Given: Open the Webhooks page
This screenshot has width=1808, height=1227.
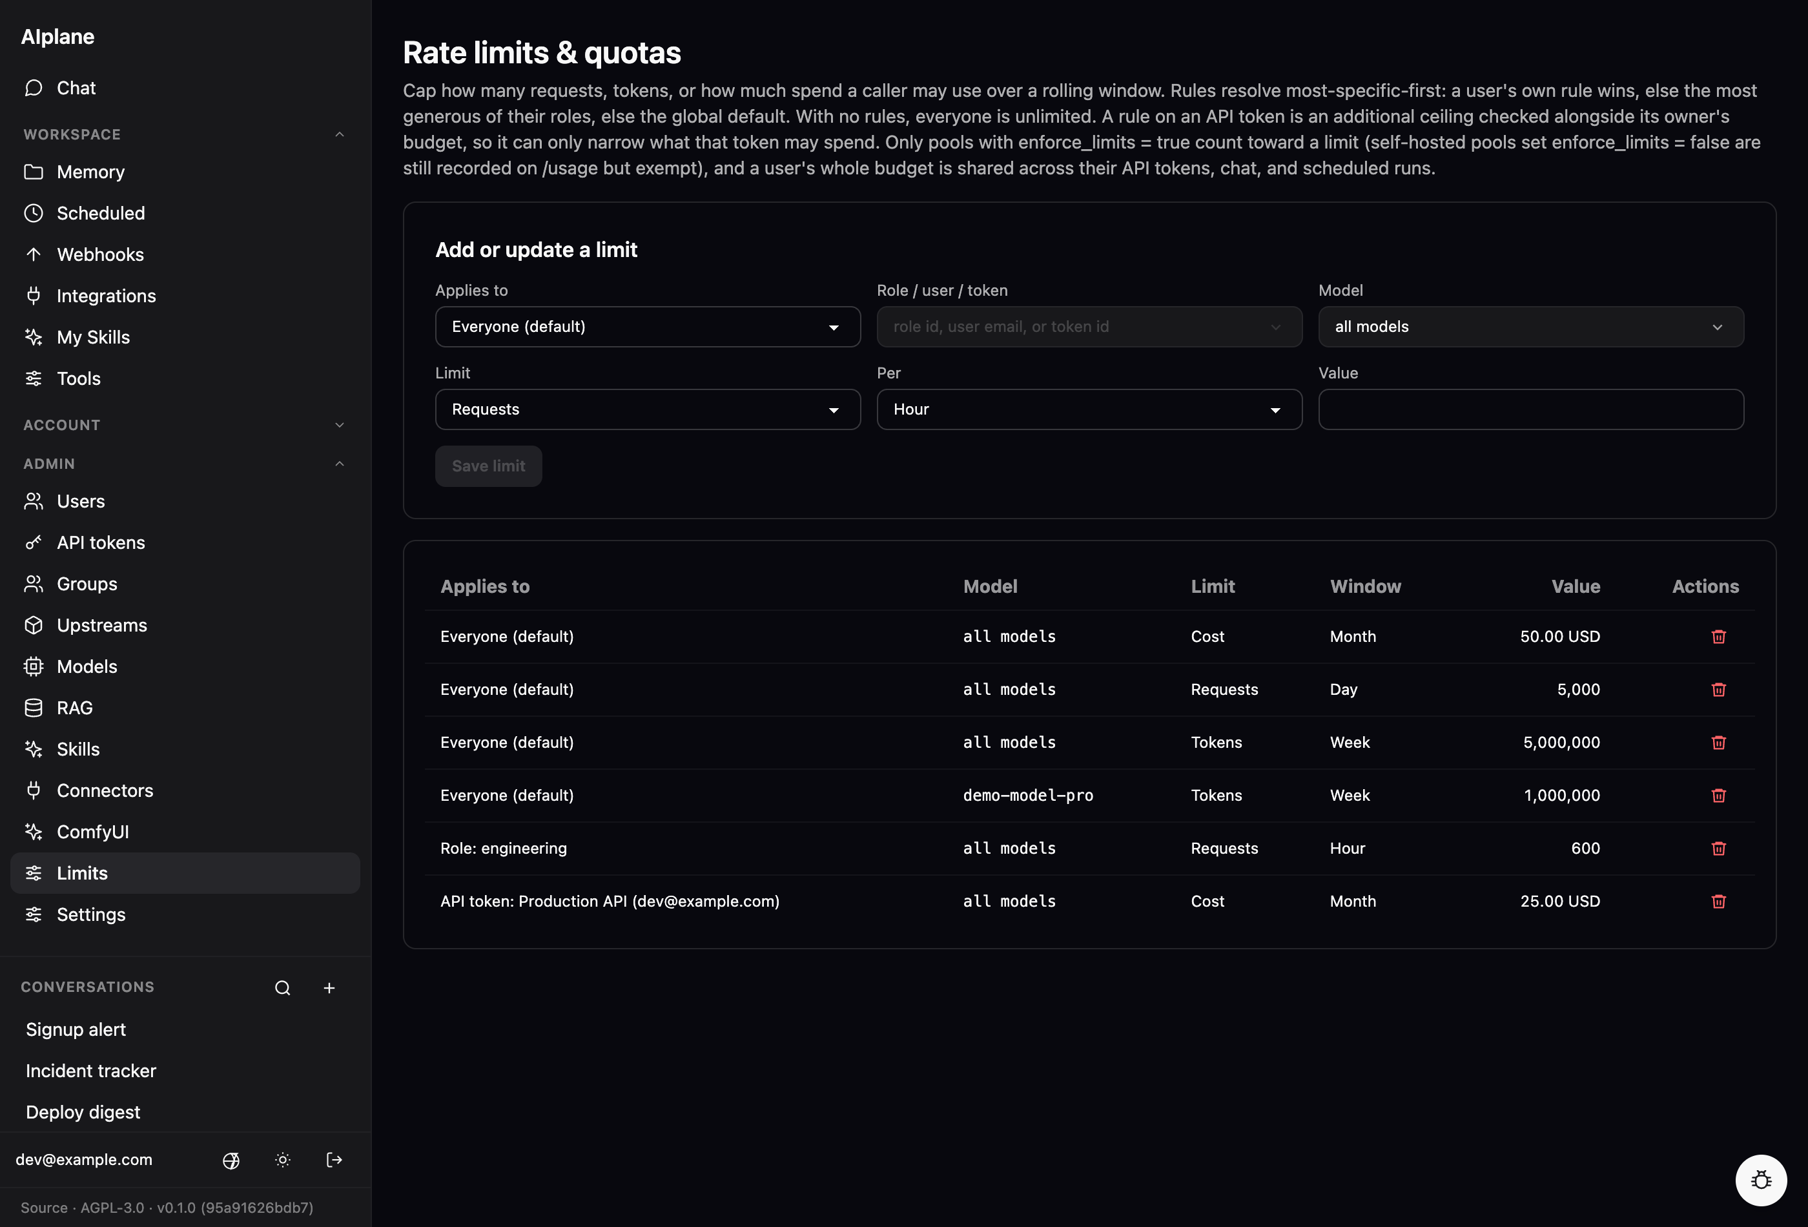Looking at the screenshot, I should click(x=185, y=254).
